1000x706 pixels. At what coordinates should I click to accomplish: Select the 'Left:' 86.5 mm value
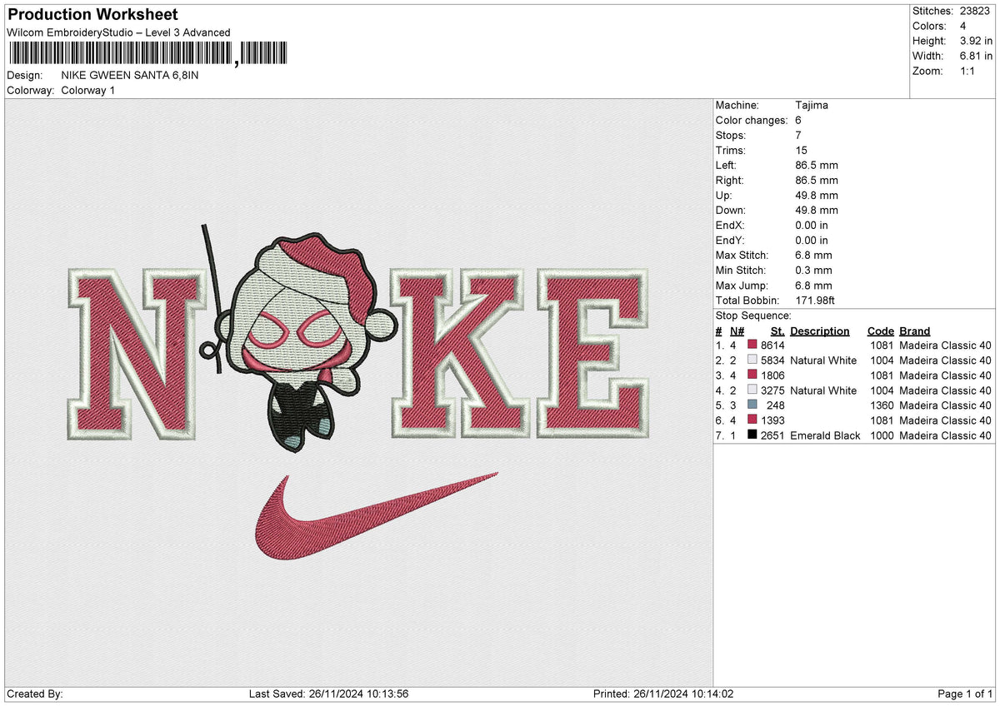click(817, 166)
